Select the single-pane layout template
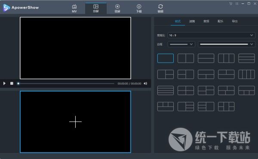The image size is (258, 159). coord(166,58)
